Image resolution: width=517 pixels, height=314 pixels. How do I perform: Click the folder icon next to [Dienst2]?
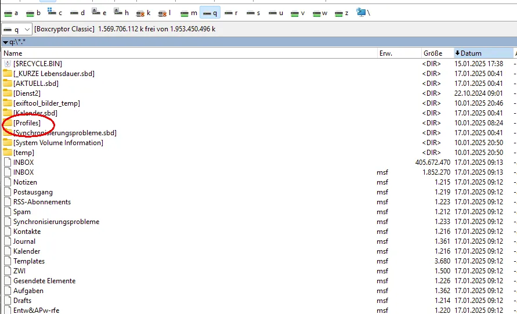click(8, 93)
